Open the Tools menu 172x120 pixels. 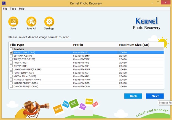pyautogui.click(x=13, y=9)
